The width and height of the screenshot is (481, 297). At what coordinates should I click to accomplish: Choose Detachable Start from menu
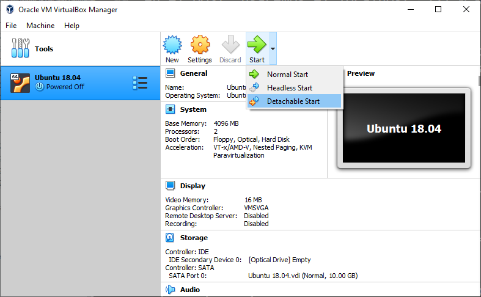pyautogui.click(x=294, y=101)
